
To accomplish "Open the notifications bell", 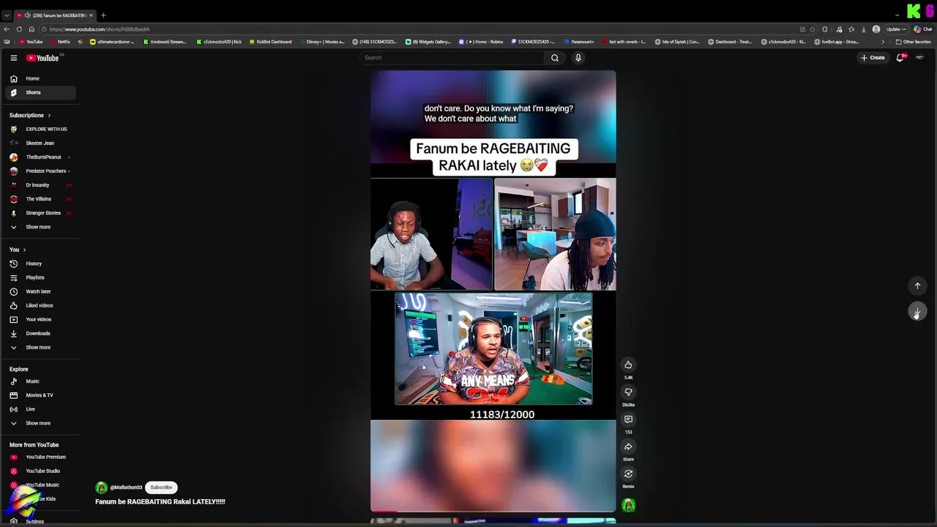I will [x=900, y=58].
